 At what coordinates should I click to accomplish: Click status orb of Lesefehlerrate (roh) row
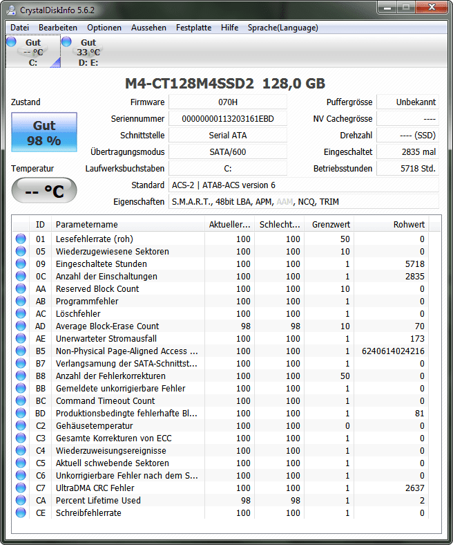click(x=21, y=239)
